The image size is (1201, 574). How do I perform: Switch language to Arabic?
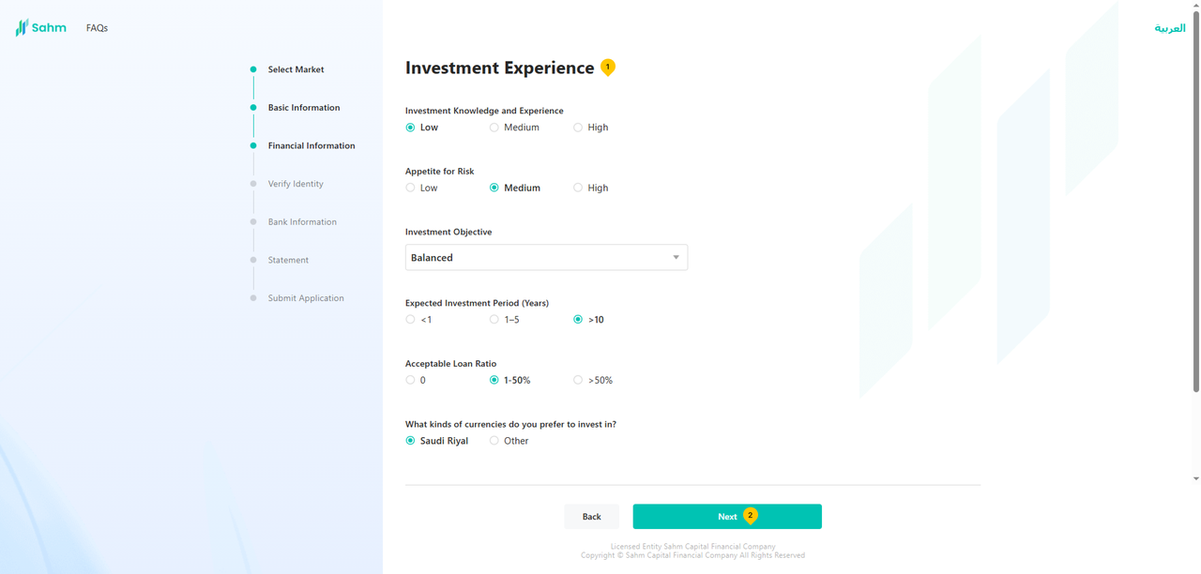click(x=1169, y=28)
